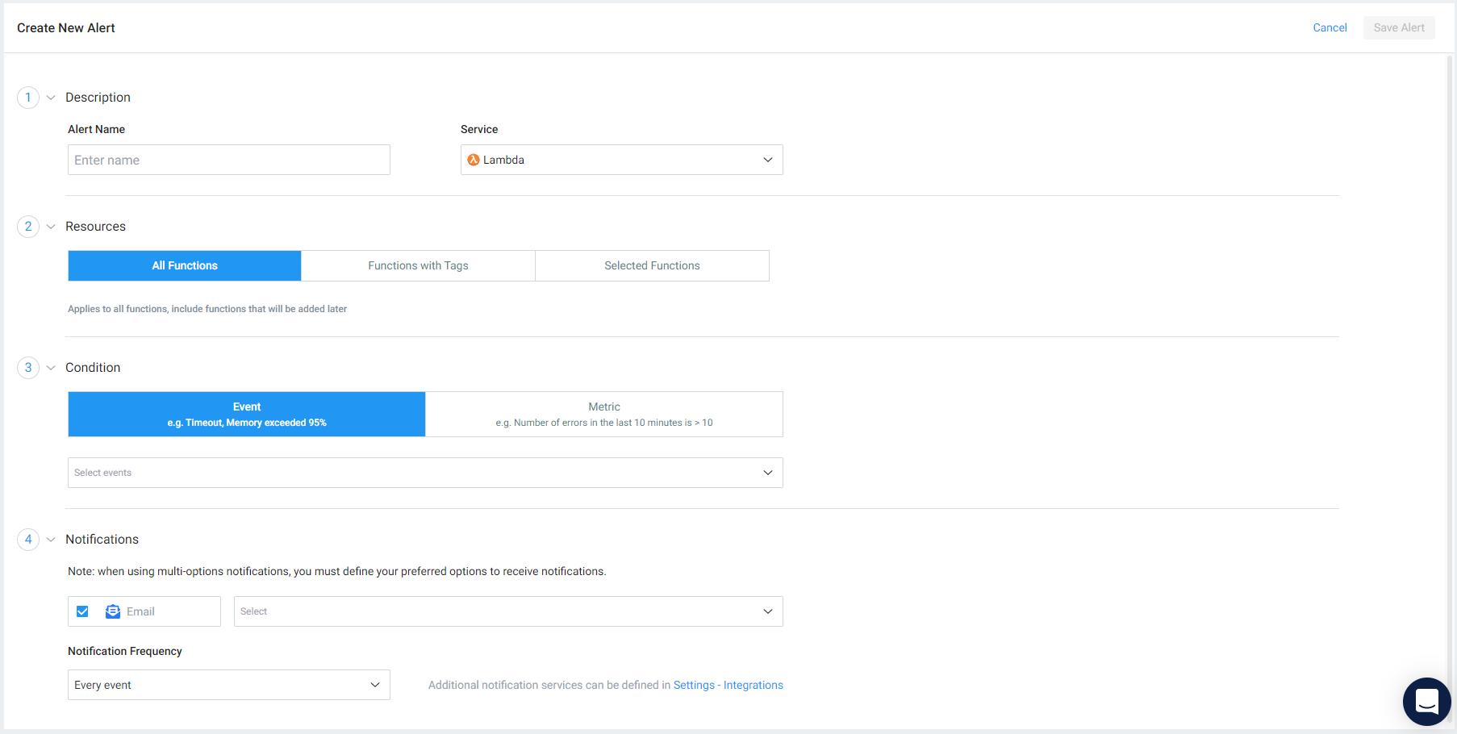Enable the Email notification checkbox
This screenshot has width=1457, height=734.
coord(82,611)
